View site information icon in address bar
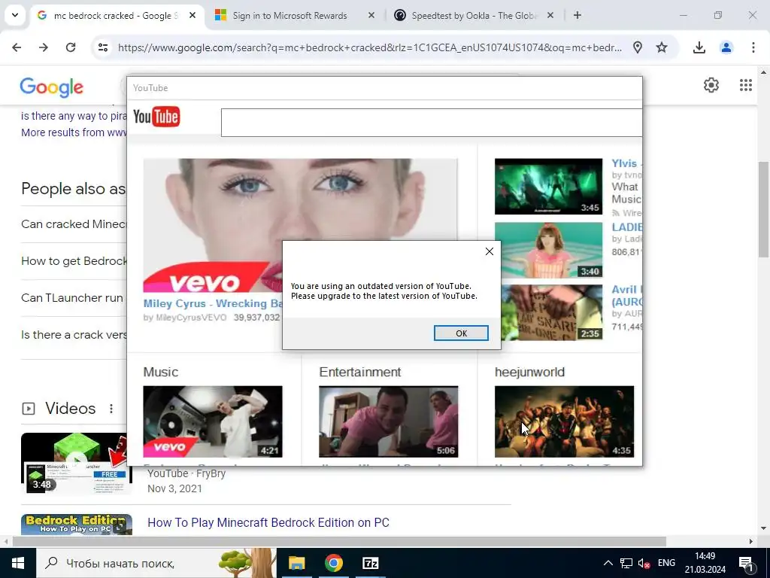The height and width of the screenshot is (578, 770). [x=102, y=47]
